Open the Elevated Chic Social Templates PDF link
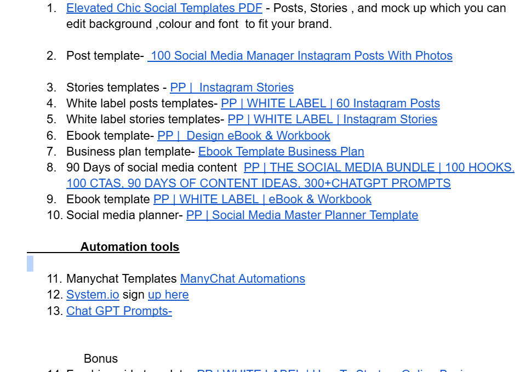The image size is (515, 372). [x=164, y=8]
